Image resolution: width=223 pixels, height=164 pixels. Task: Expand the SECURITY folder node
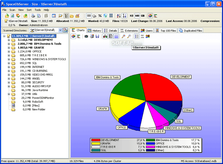9,82
